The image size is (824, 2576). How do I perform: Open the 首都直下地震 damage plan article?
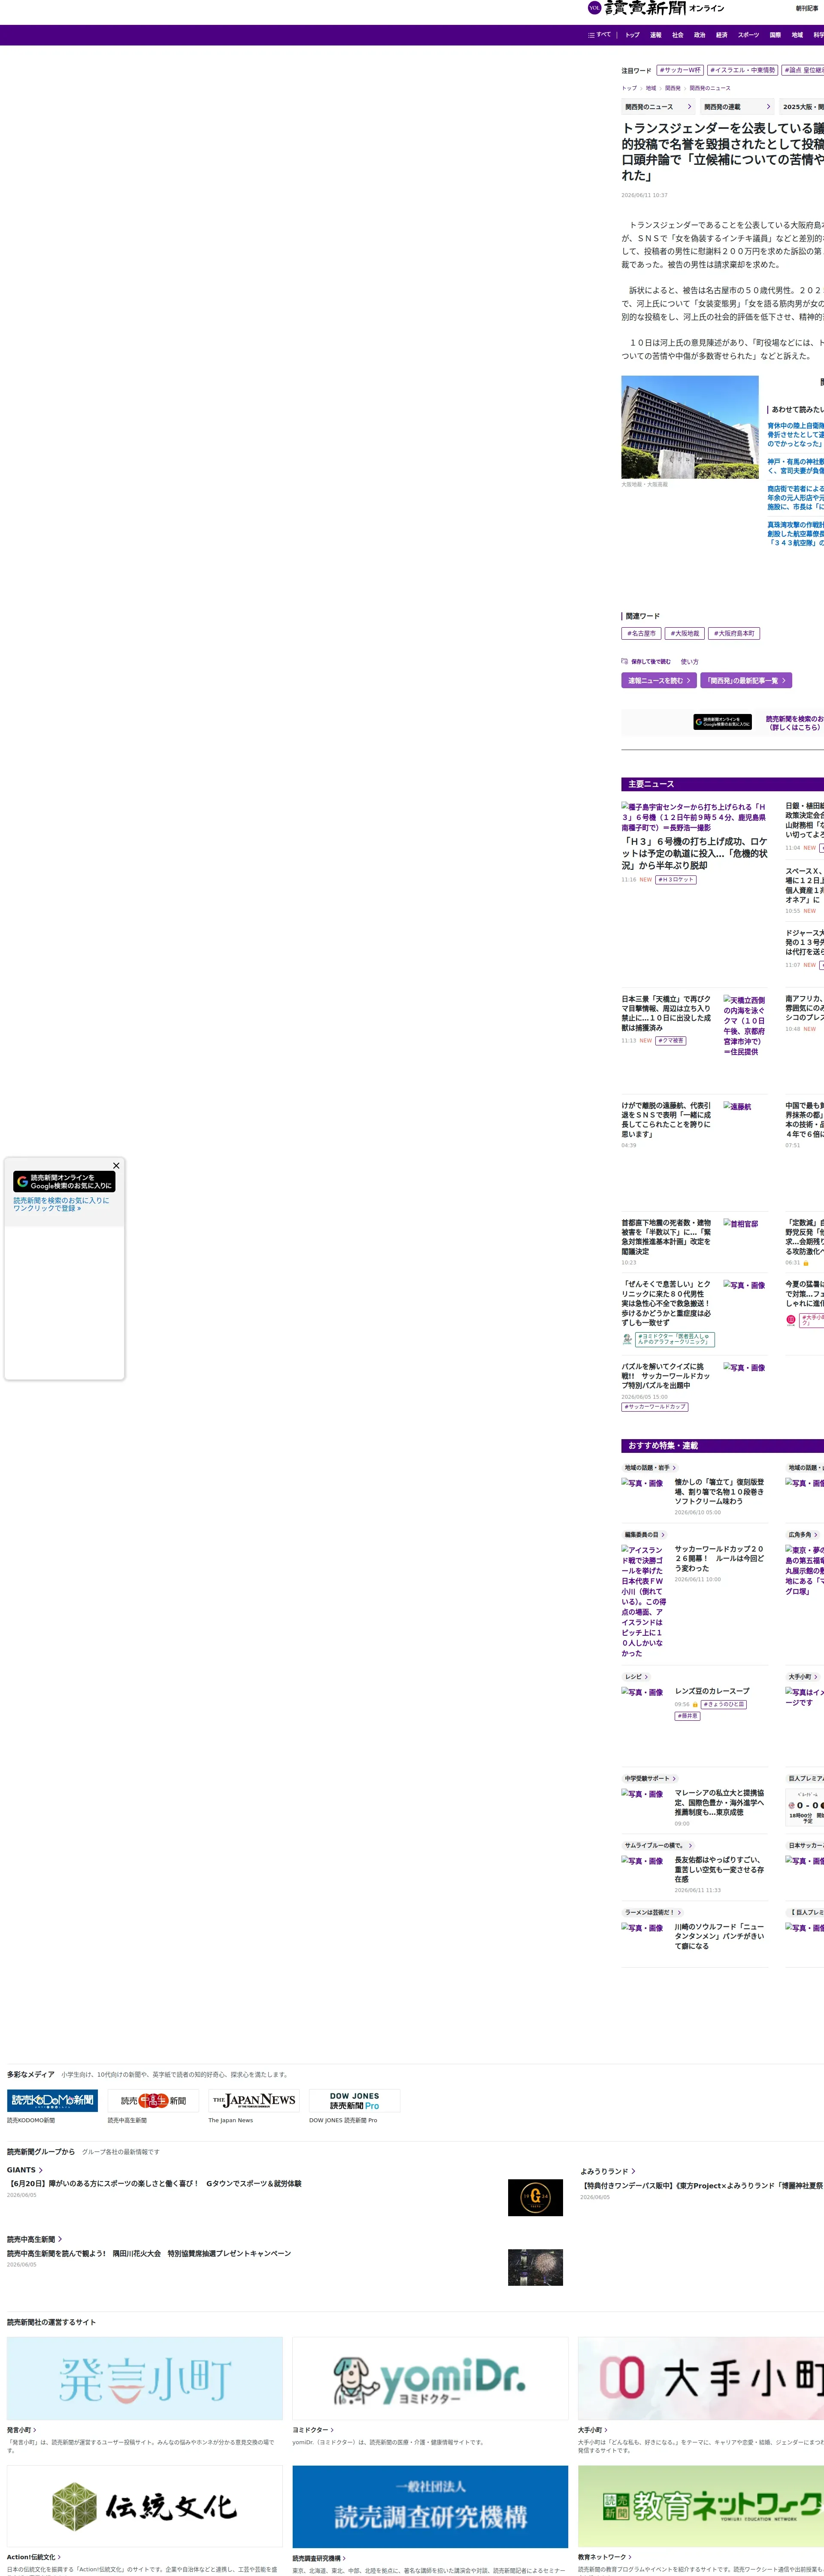pos(666,1237)
